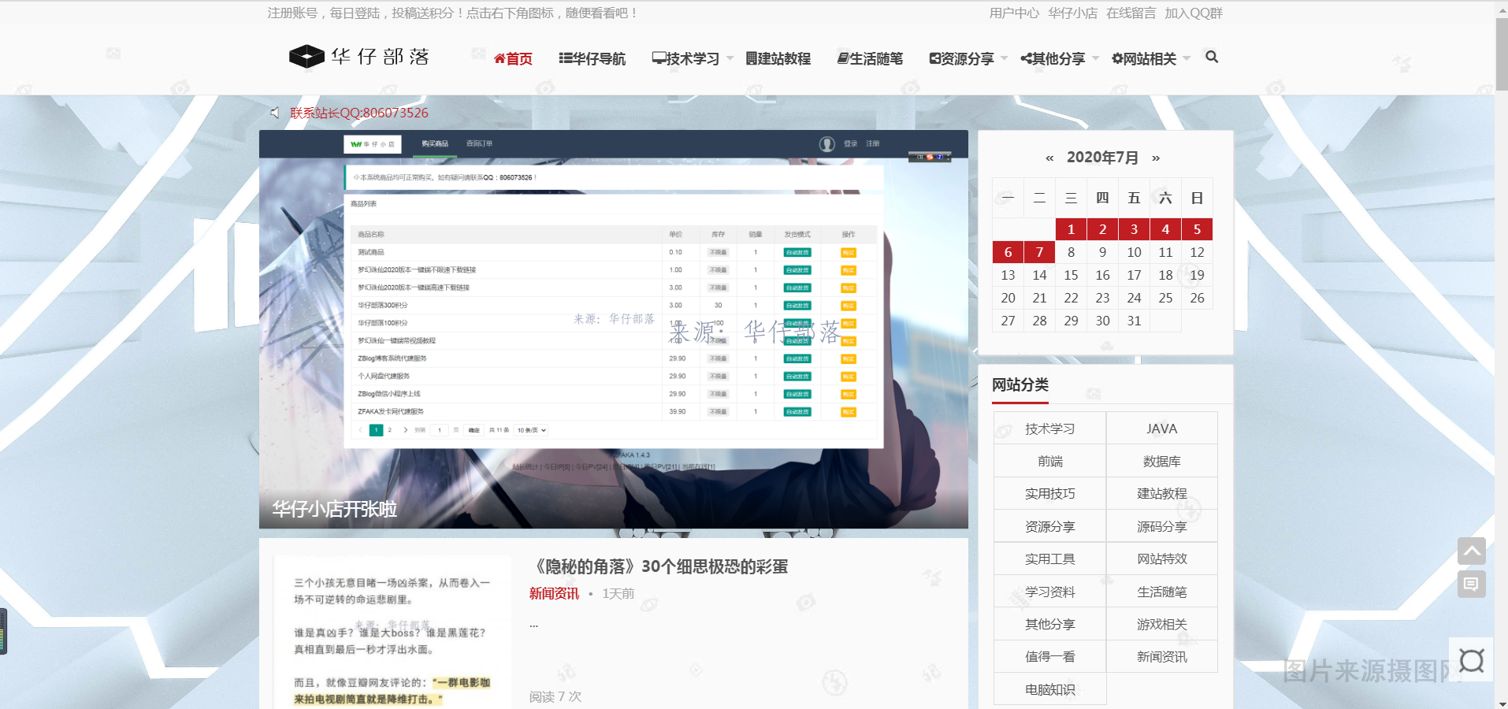
Task: Open the 数据库 category
Action: [x=1161, y=461]
